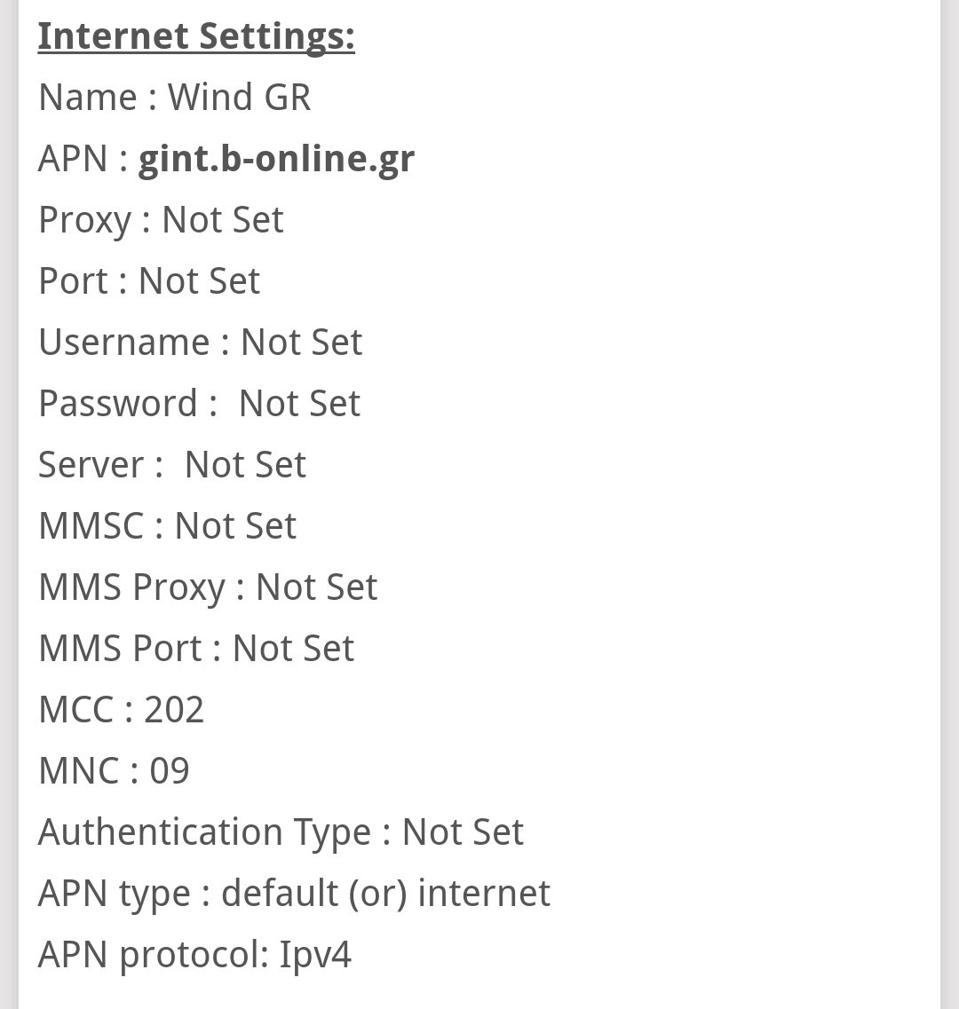959x1009 pixels.
Task: Click the bold gint.b-online.gr APN value
Action: point(276,159)
